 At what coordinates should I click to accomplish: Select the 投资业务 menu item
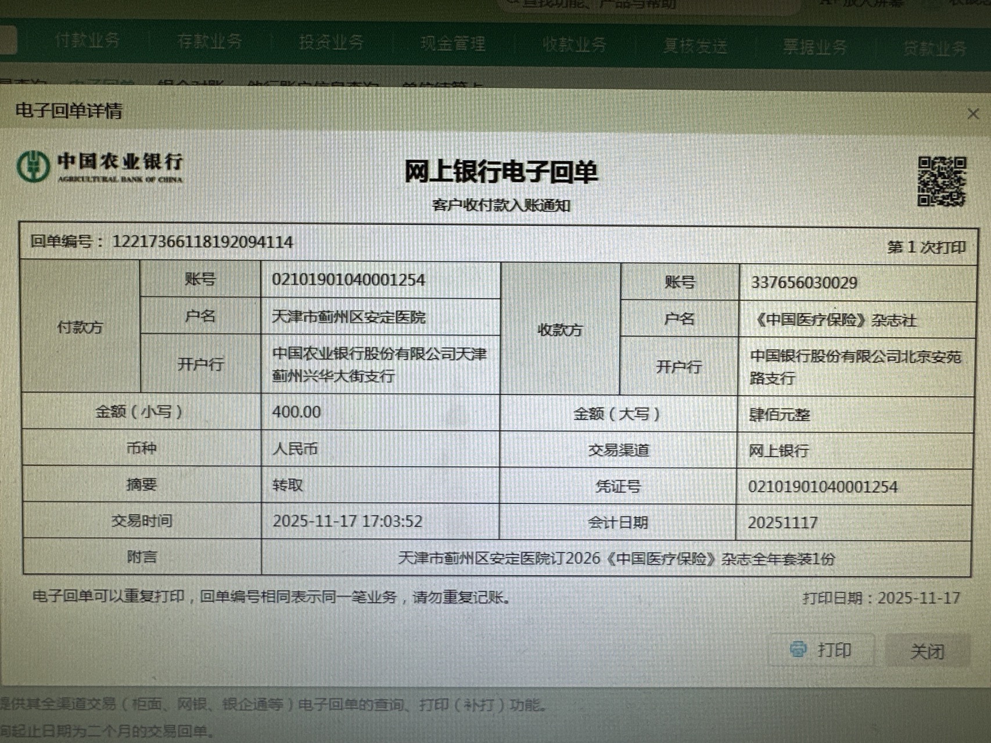click(331, 42)
